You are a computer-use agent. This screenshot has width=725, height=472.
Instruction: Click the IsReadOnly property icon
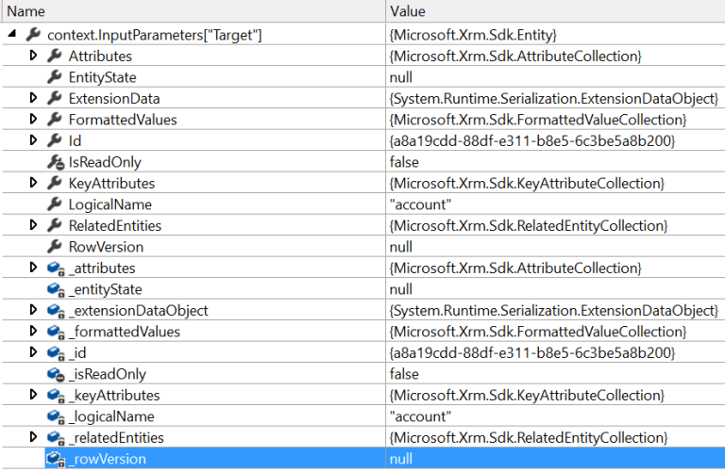(56, 162)
